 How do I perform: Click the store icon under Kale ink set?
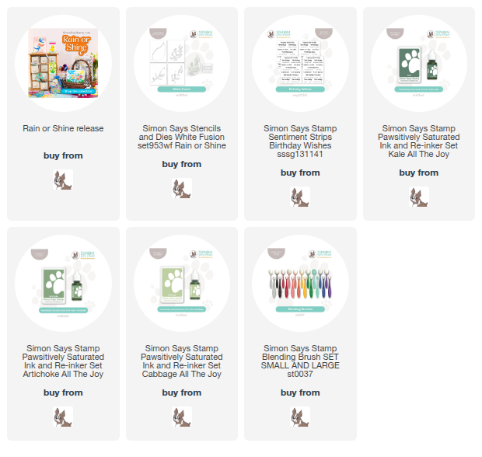click(x=419, y=197)
